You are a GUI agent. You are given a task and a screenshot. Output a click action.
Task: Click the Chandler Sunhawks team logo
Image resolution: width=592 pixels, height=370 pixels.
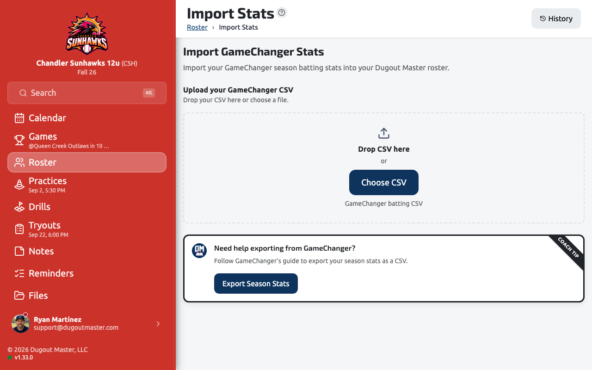87,33
